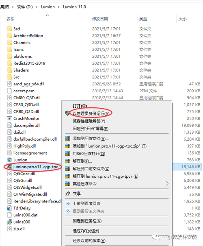
Task: Open breadcrumb chevron after 软件 (D:)
Action: click(37, 7)
